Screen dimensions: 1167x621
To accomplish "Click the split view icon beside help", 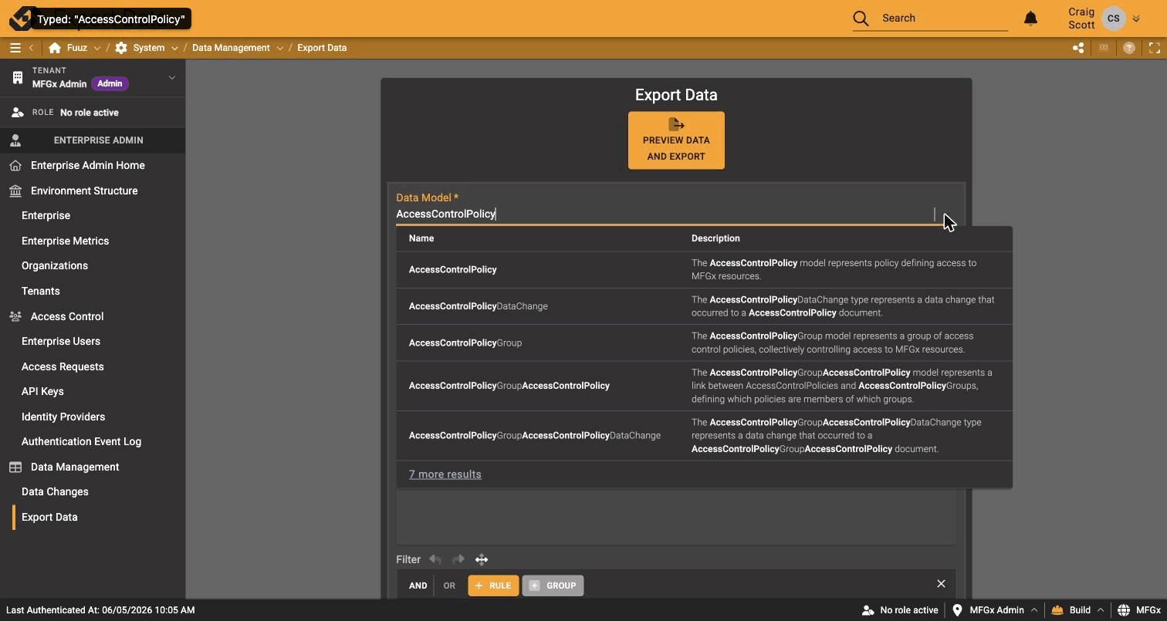I will [1104, 48].
